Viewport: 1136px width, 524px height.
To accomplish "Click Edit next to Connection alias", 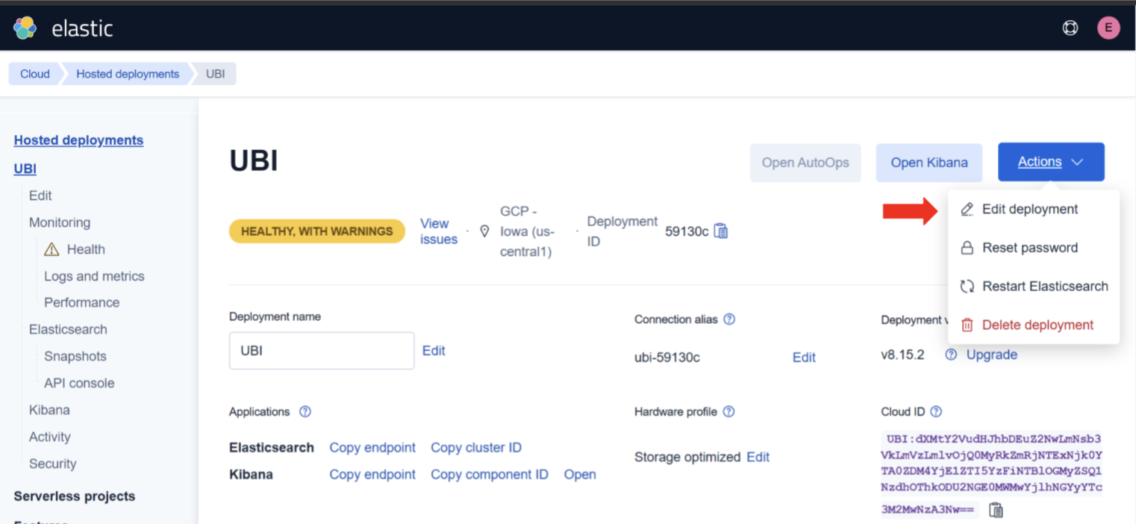I will click(x=804, y=358).
